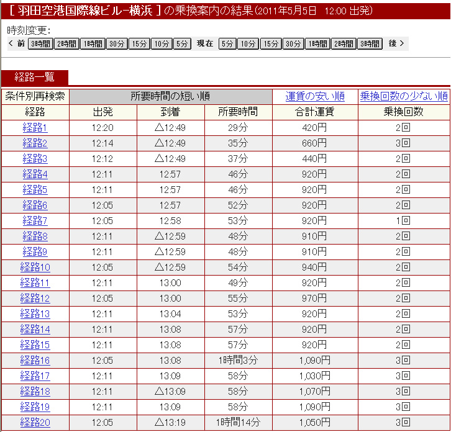Open the 経路3 link
This screenshot has width=451, height=432.
[x=35, y=159]
